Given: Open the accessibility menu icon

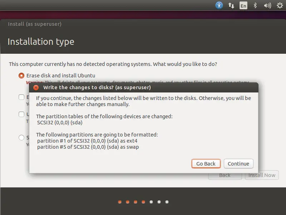Looking at the screenshot, I should pos(219,5).
